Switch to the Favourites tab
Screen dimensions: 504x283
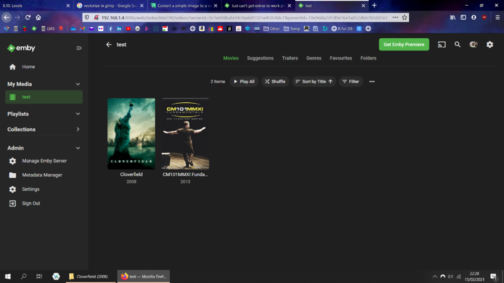pos(341,58)
